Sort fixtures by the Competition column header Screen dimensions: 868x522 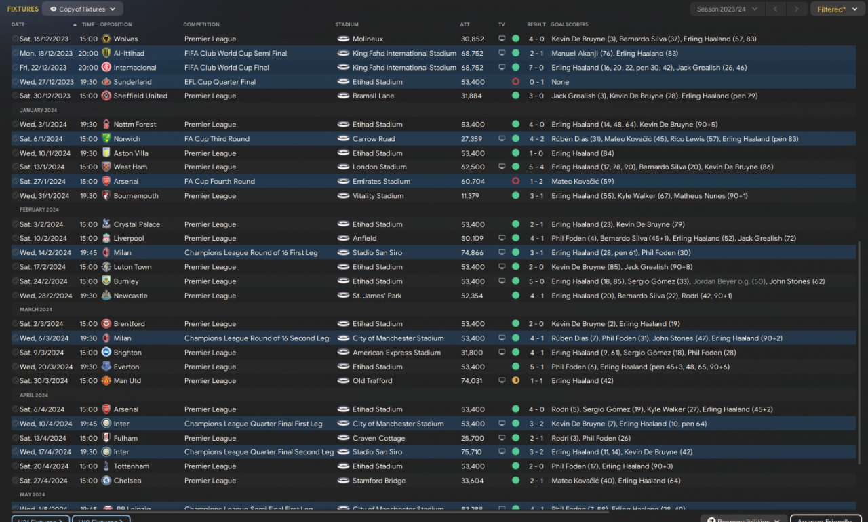tap(201, 25)
